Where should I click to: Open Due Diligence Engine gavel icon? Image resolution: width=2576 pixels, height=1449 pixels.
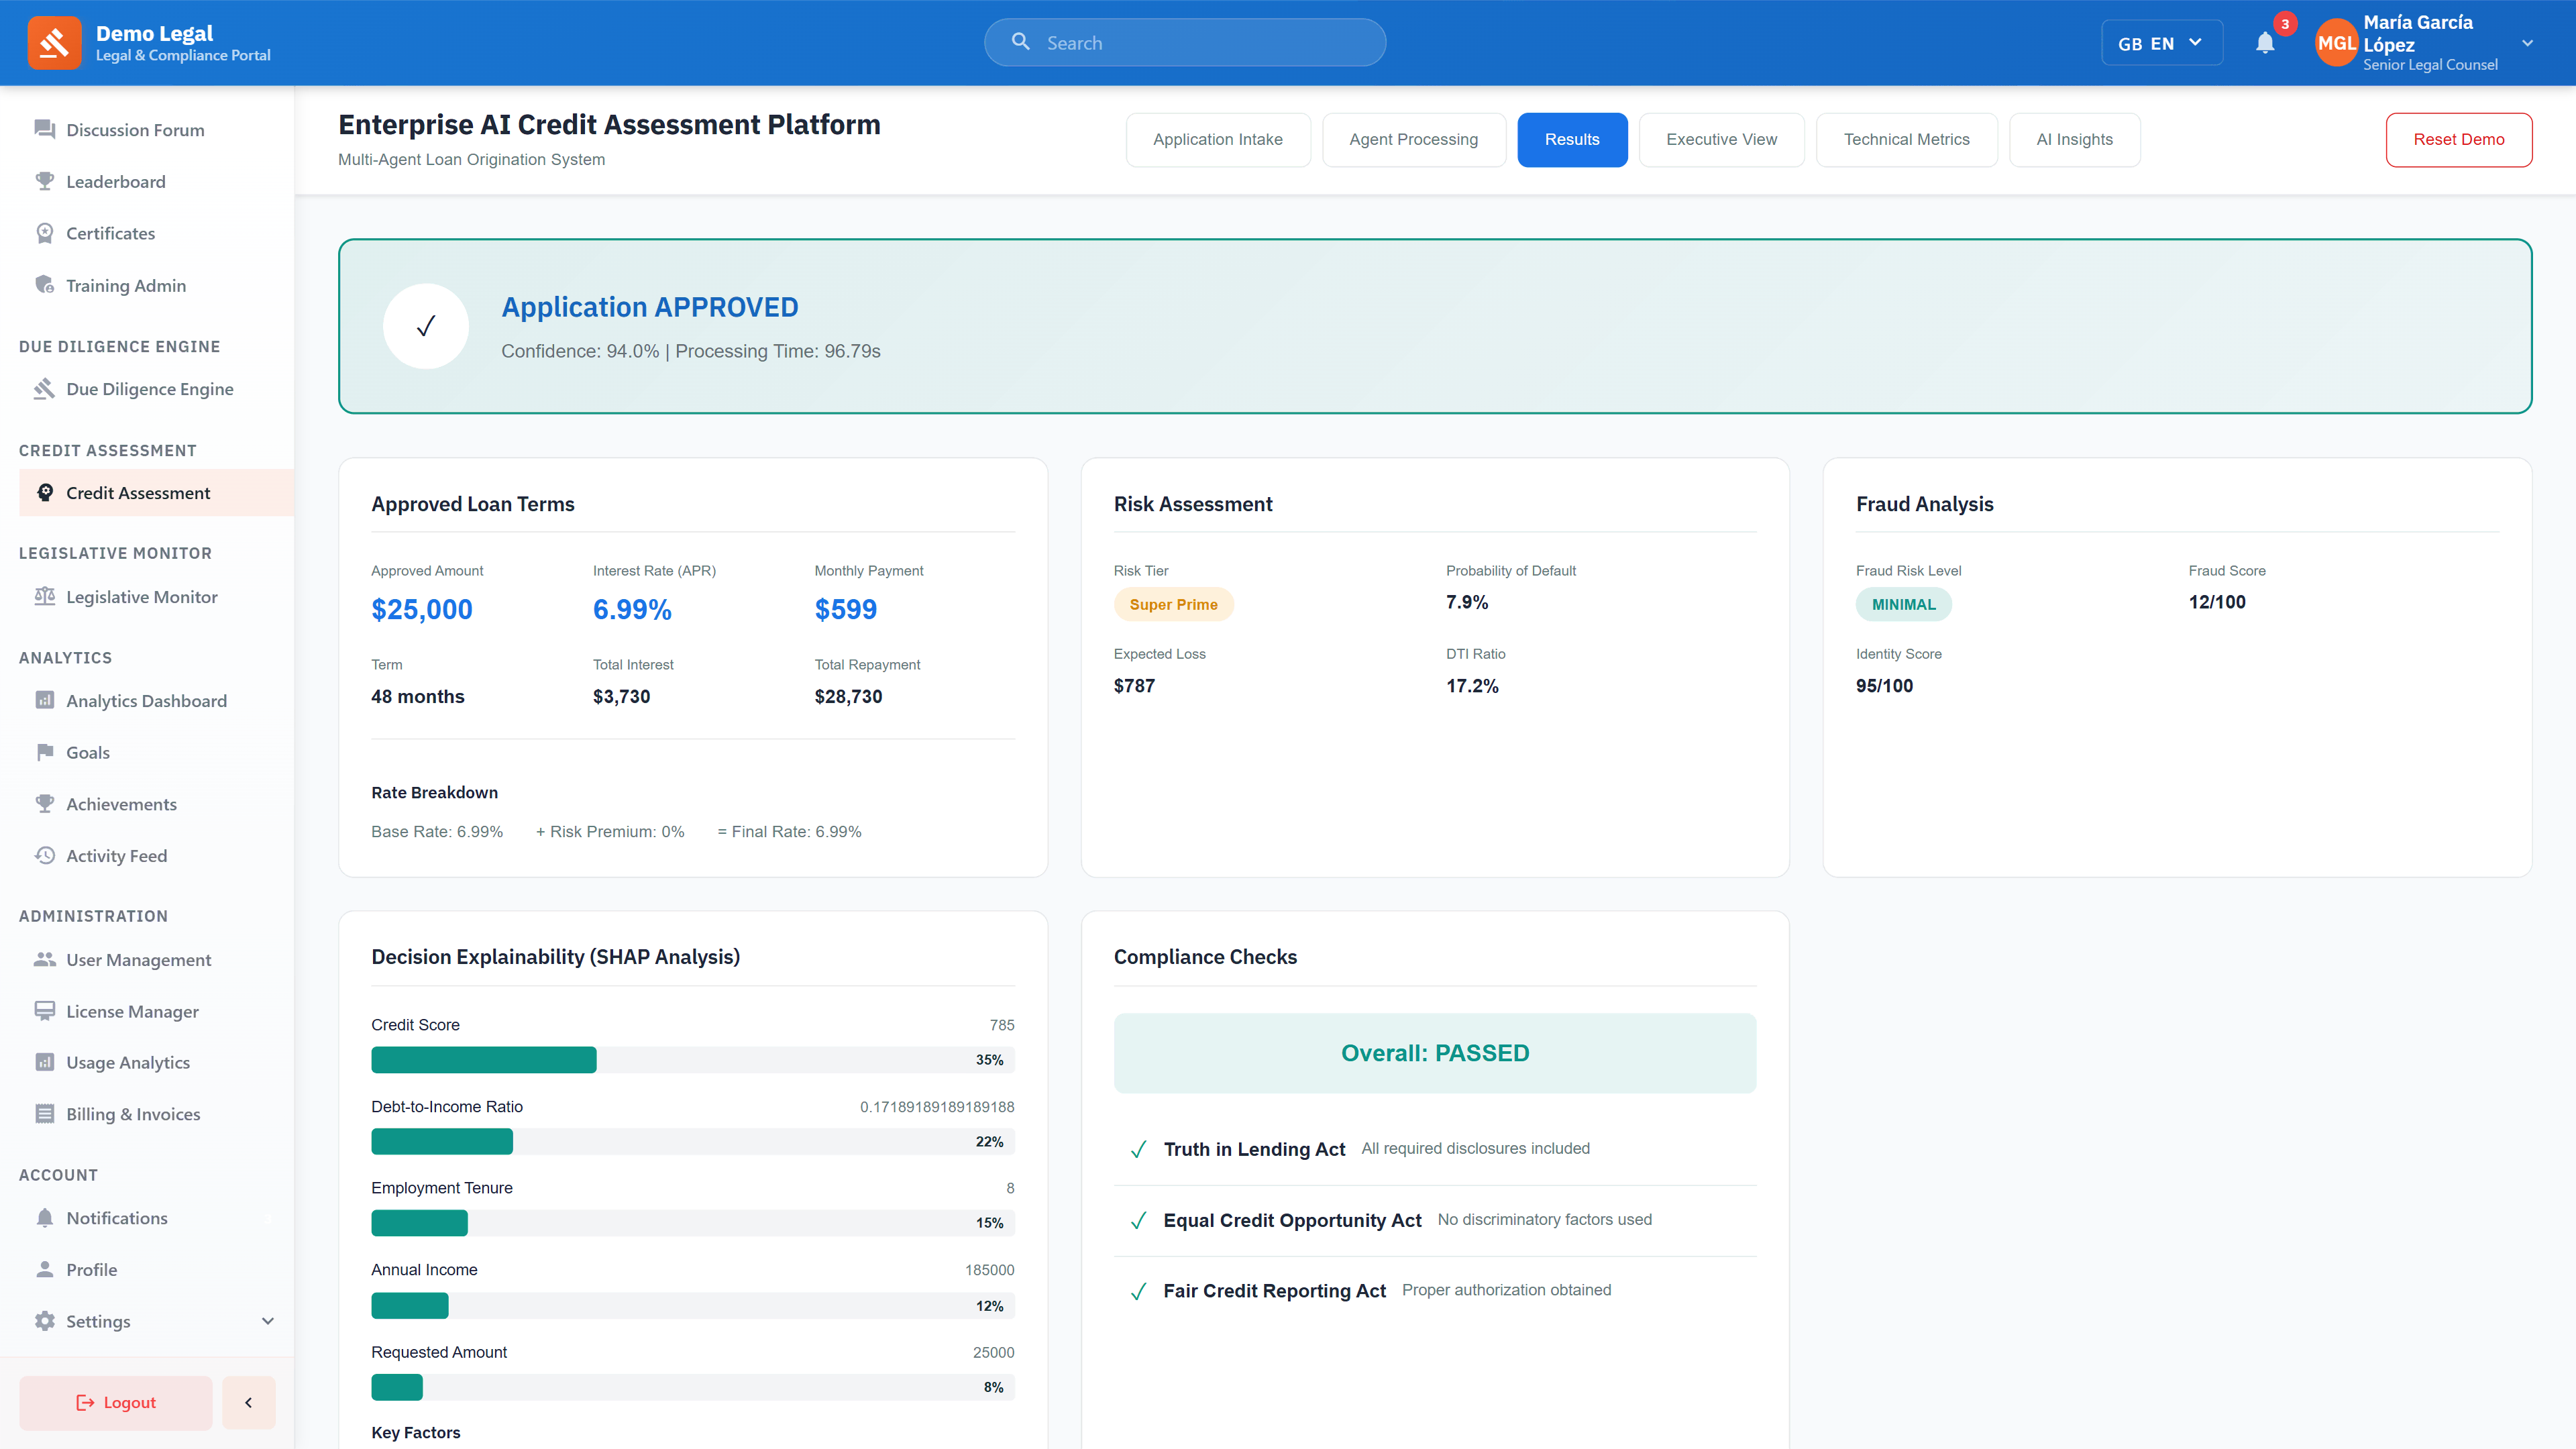point(44,389)
